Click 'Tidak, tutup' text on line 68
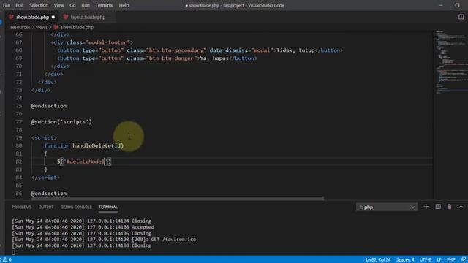This screenshot has width=468, height=263. click(295, 50)
